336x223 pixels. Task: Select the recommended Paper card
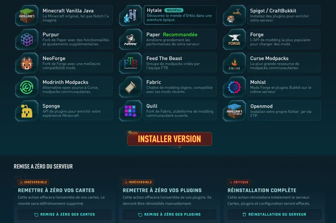point(180,39)
